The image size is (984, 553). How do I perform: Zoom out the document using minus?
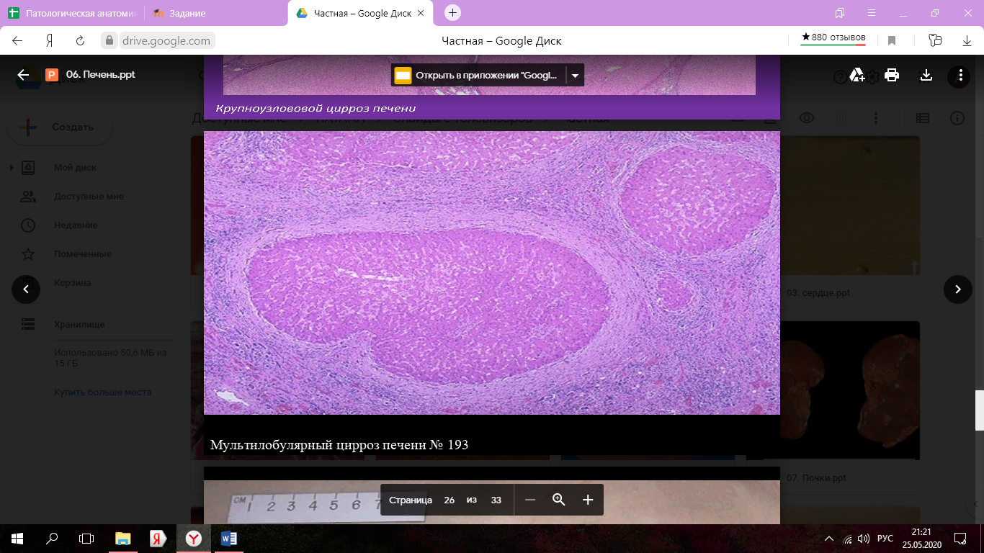point(530,500)
